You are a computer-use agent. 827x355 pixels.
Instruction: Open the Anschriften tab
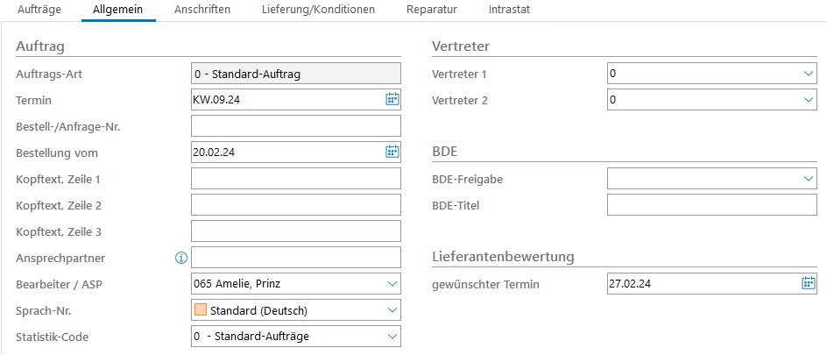click(x=203, y=10)
